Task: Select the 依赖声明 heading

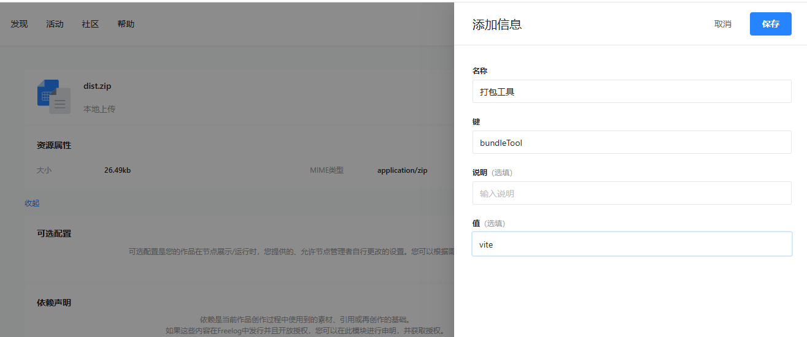Action: point(54,303)
